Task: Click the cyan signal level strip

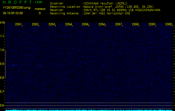Action: (89, 110)
